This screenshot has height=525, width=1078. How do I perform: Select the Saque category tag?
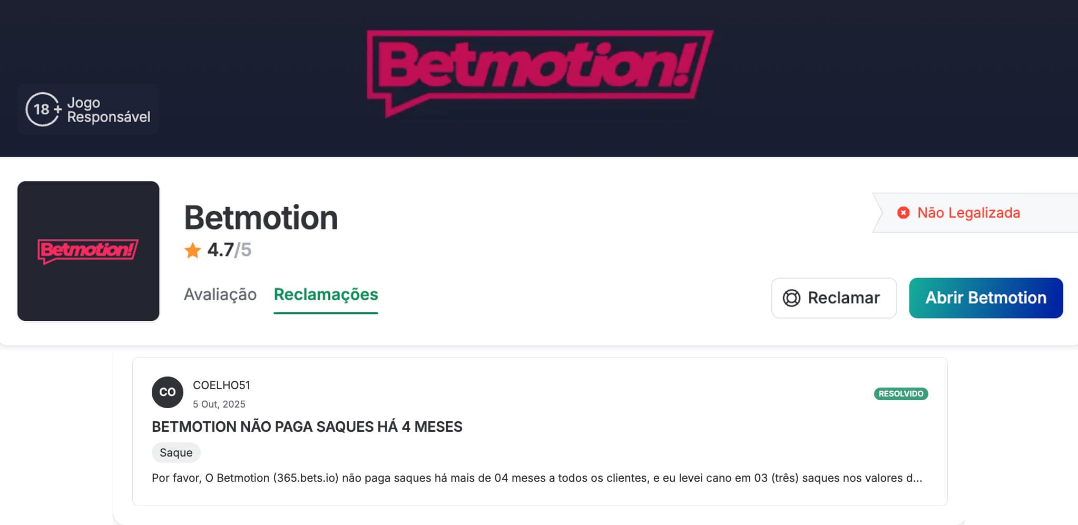pyautogui.click(x=176, y=452)
